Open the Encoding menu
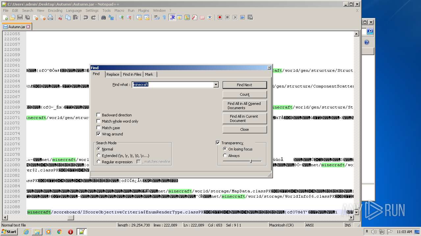Image resolution: width=421 pixels, height=236 pixels. point(55,10)
